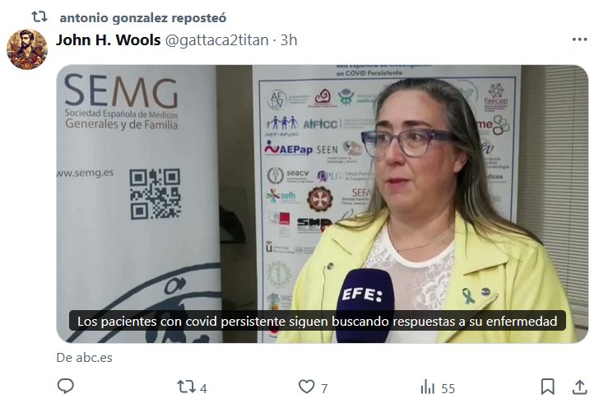Open the three-dot more options menu
The image size is (599, 408).
pos(579,39)
